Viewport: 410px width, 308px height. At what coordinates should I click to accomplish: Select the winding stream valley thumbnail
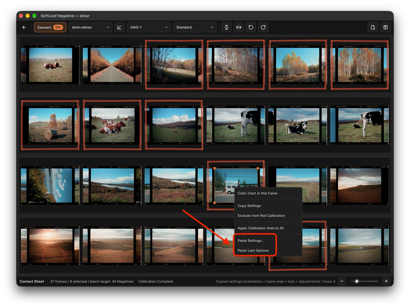(x=360, y=246)
